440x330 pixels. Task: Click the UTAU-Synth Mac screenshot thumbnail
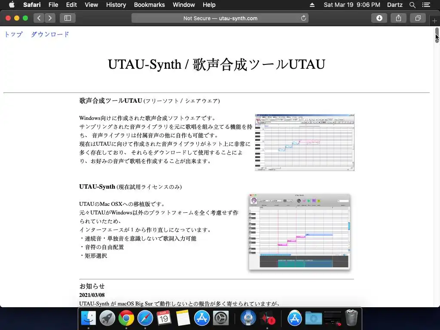click(299, 232)
